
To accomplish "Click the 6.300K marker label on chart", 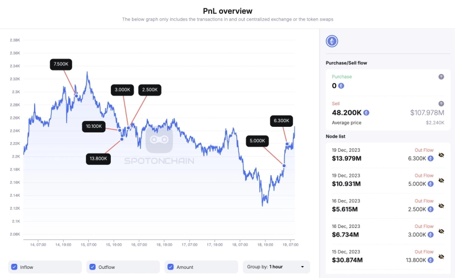I will 282,121.
